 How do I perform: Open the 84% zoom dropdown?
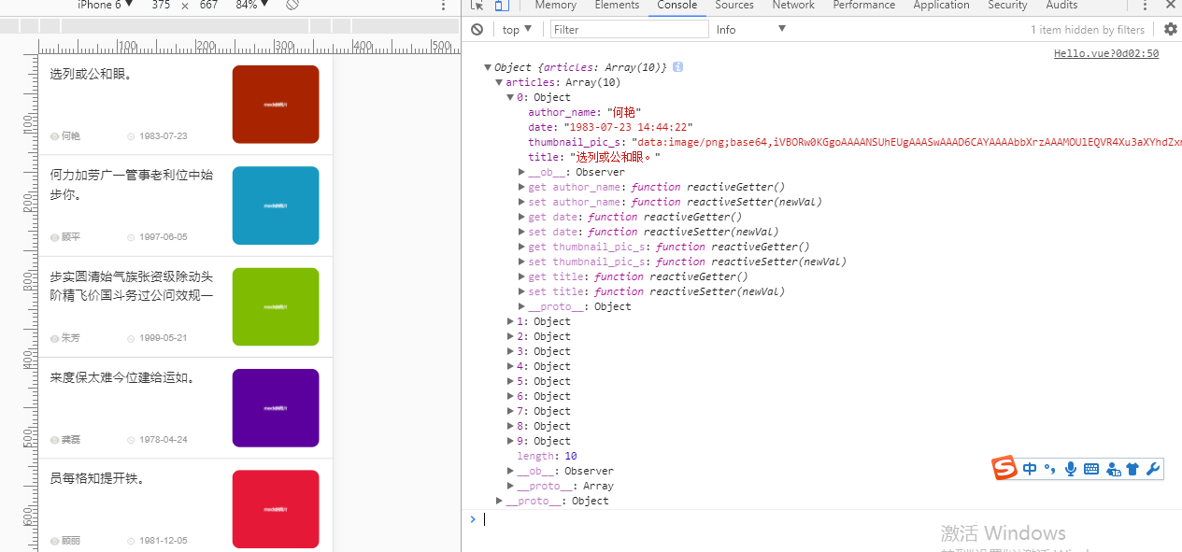252,5
